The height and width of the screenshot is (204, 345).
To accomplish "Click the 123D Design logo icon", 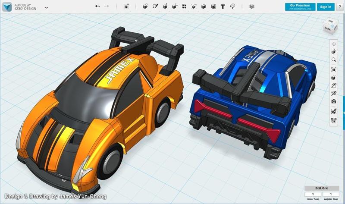I will tap(7, 7).
